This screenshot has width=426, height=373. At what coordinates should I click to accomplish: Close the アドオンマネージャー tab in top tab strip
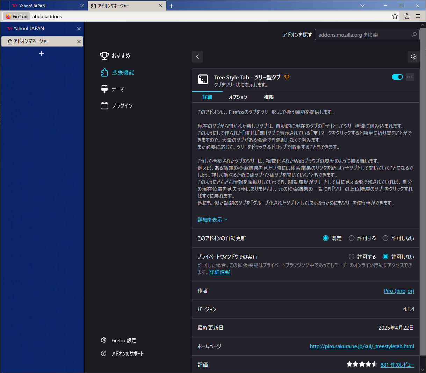(161, 6)
